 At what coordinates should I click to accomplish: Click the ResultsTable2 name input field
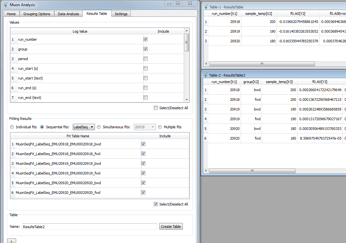[89, 226]
